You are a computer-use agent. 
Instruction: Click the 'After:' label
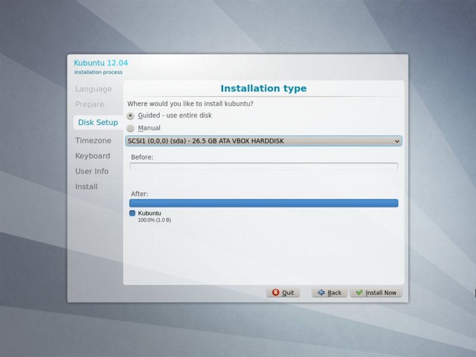pos(139,194)
